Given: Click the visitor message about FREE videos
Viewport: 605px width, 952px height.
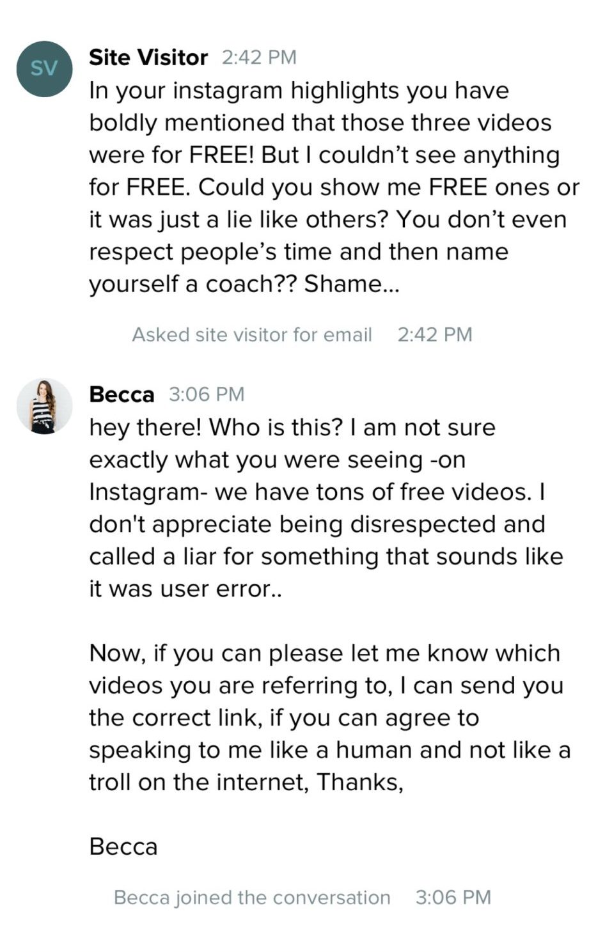Looking at the screenshot, I should click(x=334, y=187).
